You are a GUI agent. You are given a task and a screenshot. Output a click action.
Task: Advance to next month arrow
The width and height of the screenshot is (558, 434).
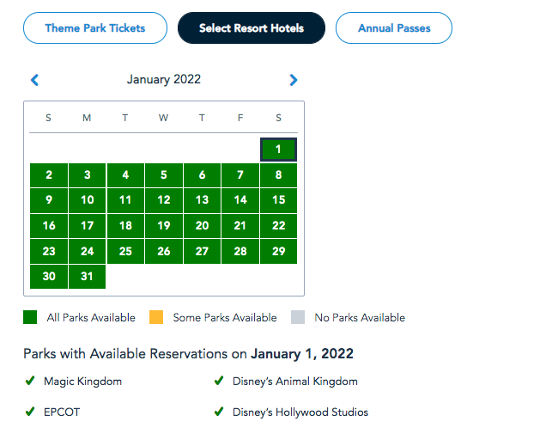click(294, 80)
